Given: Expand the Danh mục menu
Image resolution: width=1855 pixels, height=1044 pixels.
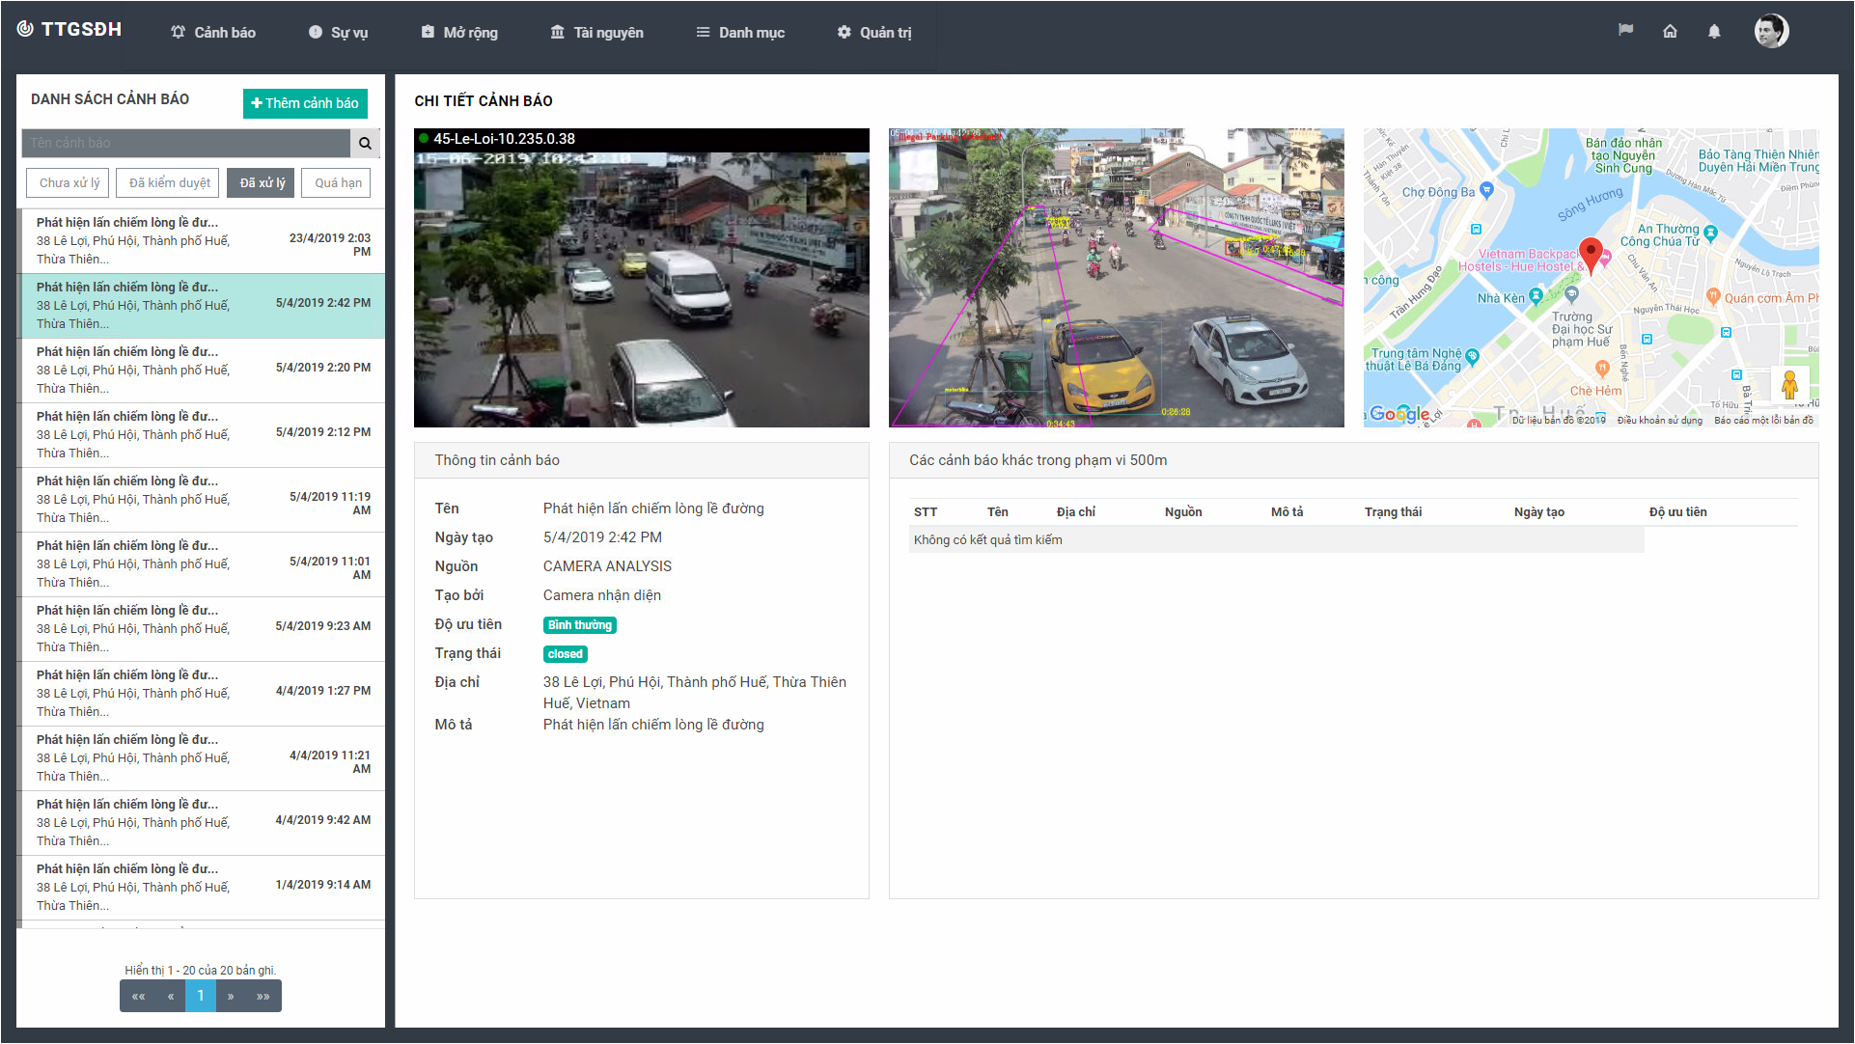Looking at the screenshot, I should [740, 32].
